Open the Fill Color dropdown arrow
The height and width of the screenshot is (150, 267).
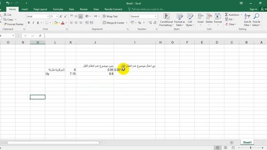pyautogui.click(x=59, y=23)
